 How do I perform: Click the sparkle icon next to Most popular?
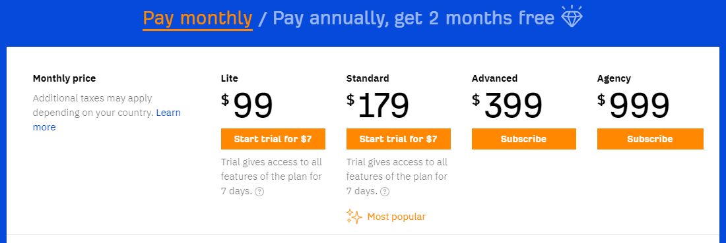tap(354, 216)
